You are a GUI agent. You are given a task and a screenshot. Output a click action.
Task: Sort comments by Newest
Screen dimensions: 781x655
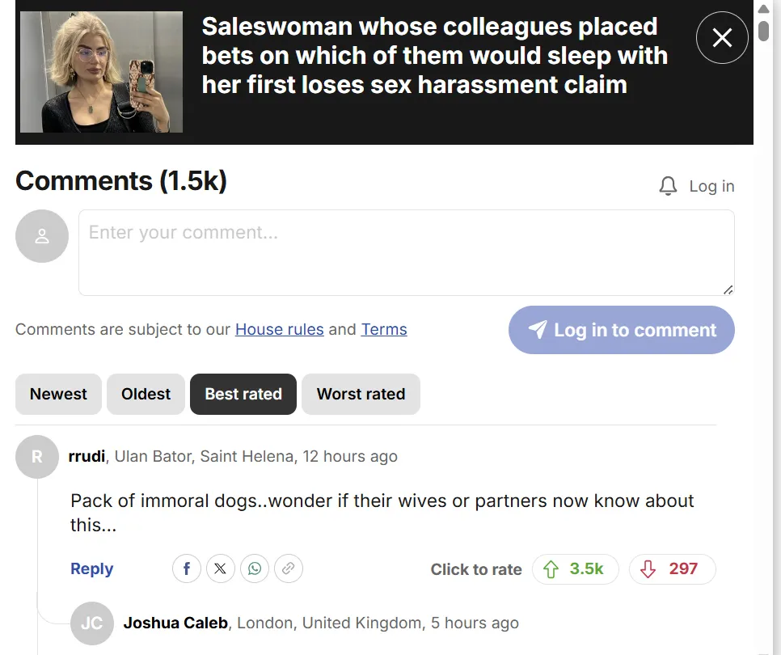pyautogui.click(x=58, y=395)
